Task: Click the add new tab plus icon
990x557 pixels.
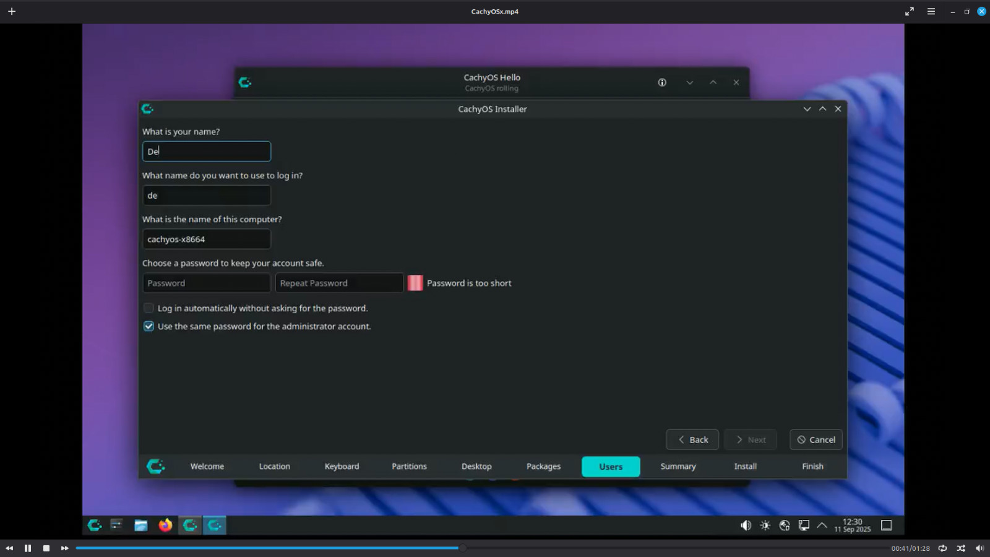Action: coord(12,11)
